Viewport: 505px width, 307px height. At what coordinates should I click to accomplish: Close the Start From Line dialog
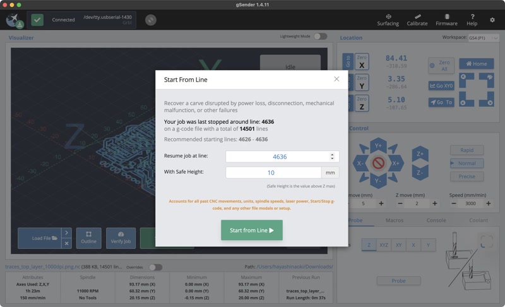[336, 79]
